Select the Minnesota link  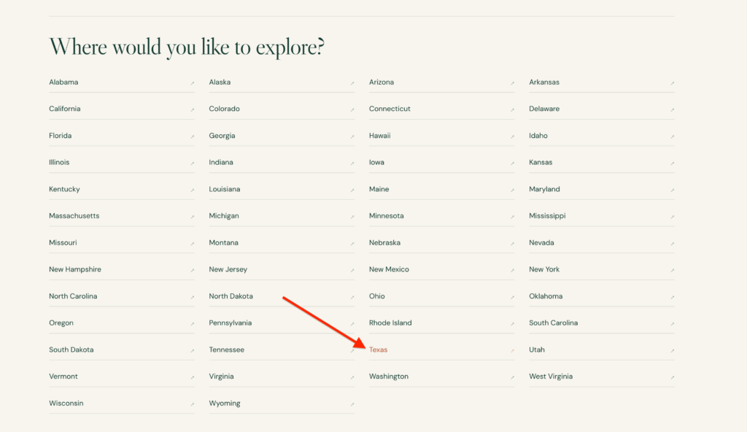[x=387, y=215]
